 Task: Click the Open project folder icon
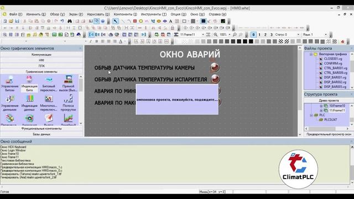[11, 21]
